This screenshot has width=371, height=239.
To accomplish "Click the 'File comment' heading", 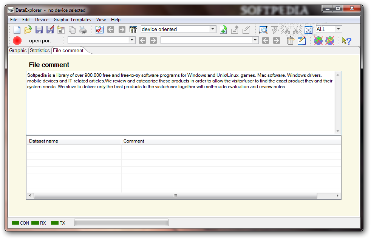I will click(x=49, y=65).
